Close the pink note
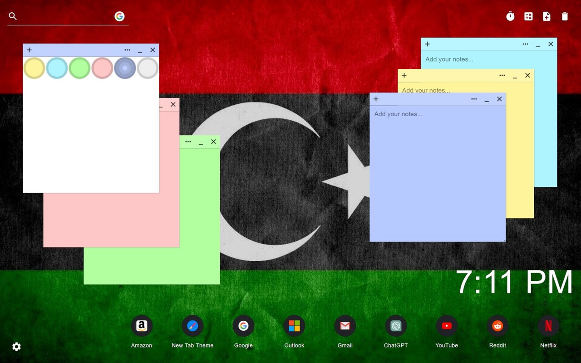This screenshot has height=363, width=581. (173, 104)
